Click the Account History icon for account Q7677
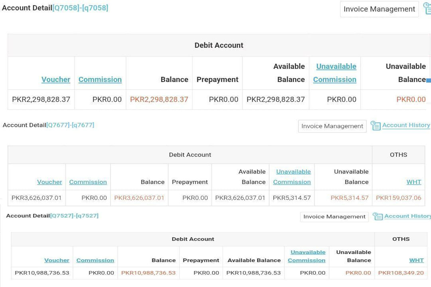 point(375,126)
